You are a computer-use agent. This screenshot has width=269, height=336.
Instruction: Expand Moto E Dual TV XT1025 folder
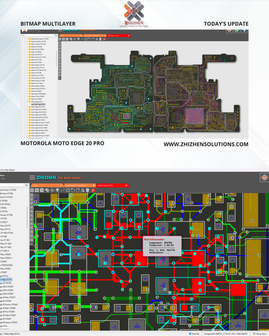(x=27, y=44)
